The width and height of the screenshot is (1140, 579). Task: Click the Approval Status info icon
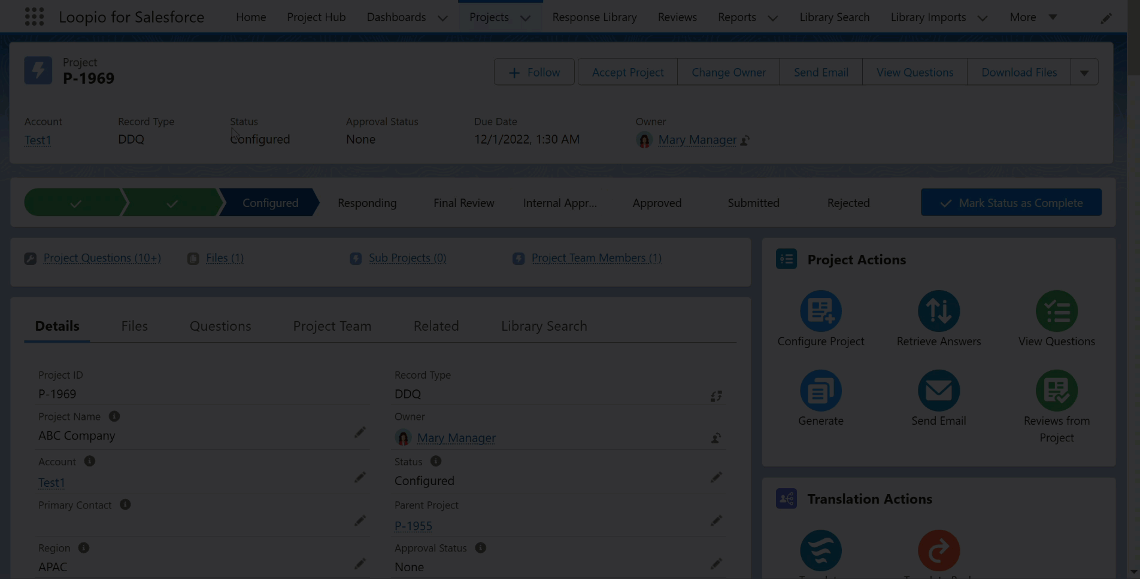click(480, 548)
